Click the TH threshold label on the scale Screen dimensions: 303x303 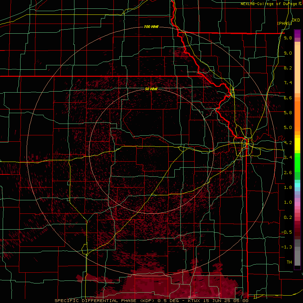coord(289,262)
